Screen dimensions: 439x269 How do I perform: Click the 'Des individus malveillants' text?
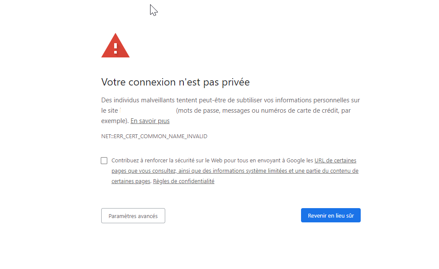[x=138, y=100]
